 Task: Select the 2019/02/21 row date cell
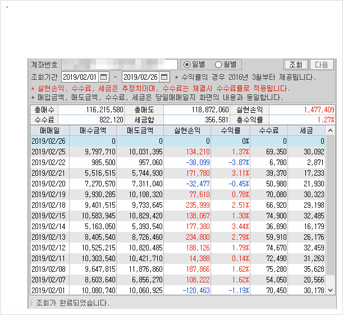(50, 174)
